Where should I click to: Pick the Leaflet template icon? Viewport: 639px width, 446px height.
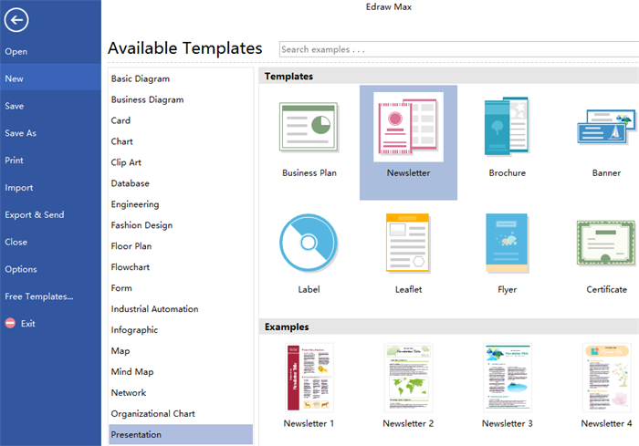coord(408,244)
